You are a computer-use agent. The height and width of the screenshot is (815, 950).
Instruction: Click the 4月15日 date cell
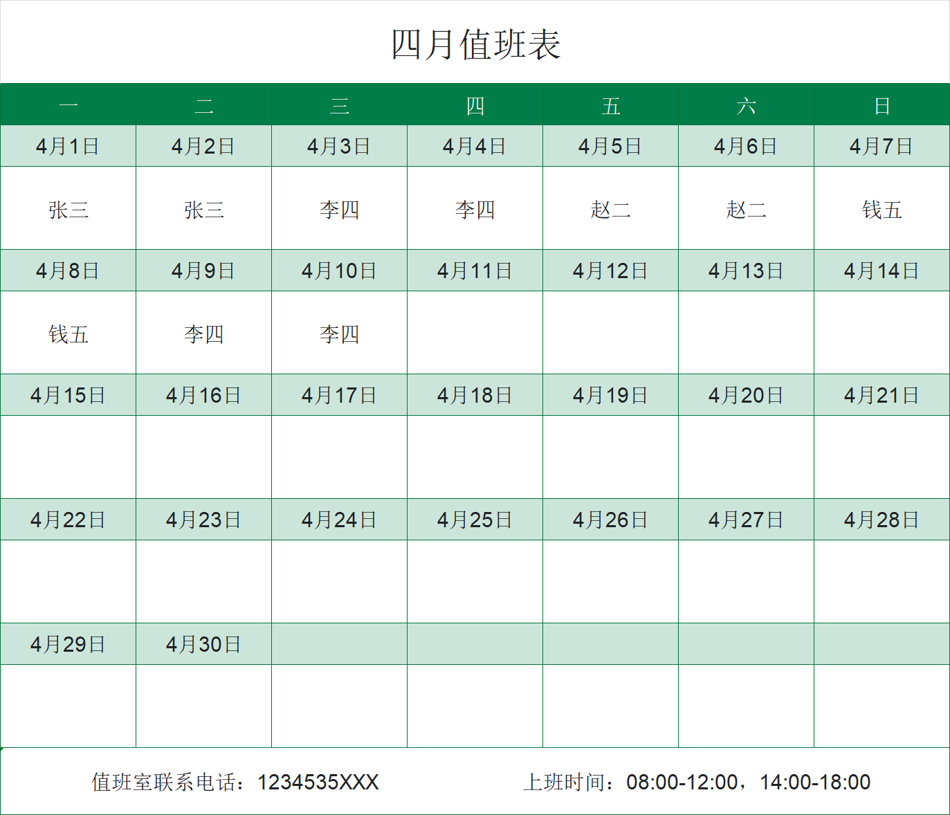coord(68,394)
